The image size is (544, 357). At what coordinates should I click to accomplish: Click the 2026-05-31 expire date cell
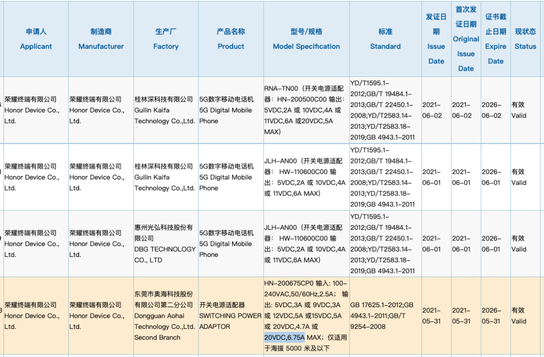coord(496,316)
